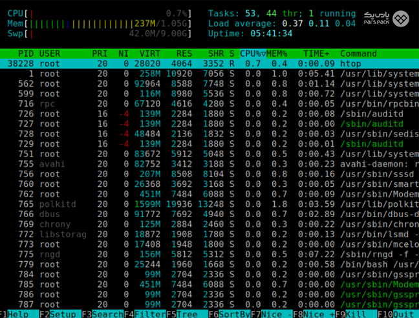Viewport: 419px width, 318px height.
Task: Select the process with PID 751
Action: 209,154
